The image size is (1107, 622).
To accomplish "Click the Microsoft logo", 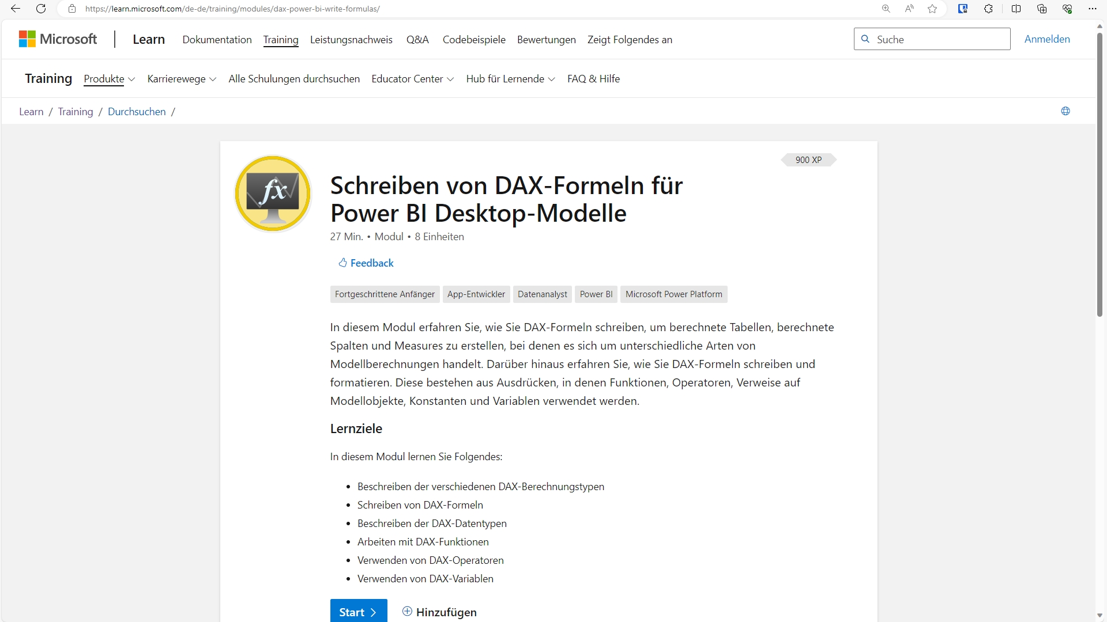I will [x=58, y=39].
